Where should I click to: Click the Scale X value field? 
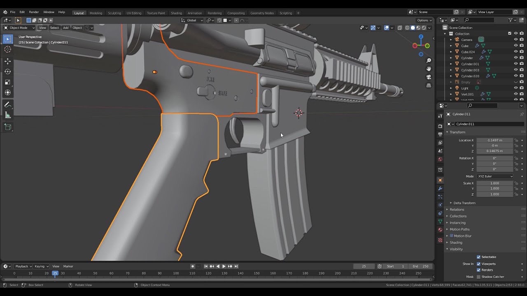pyautogui.click(x=495, y=183)
